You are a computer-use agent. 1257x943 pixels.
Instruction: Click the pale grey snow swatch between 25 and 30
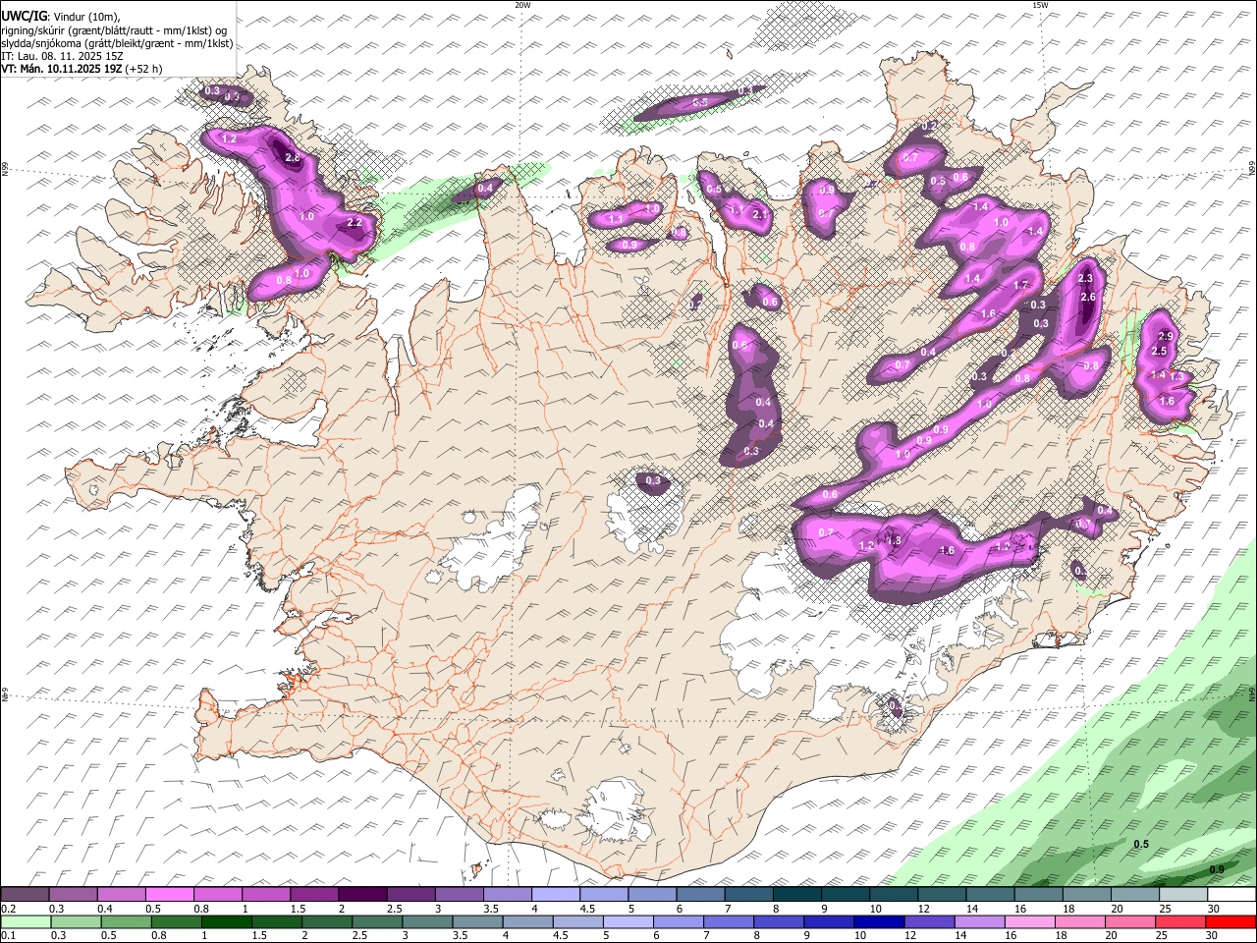coord(1182,895)
